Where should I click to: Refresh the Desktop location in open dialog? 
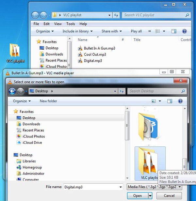[122, 91]
